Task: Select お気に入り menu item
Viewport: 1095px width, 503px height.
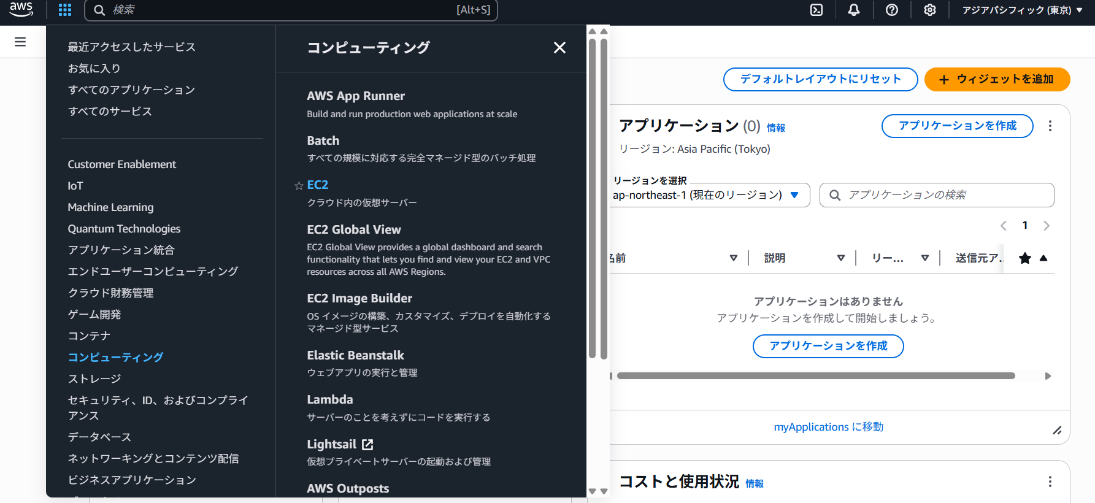Action: coord(94,69)
